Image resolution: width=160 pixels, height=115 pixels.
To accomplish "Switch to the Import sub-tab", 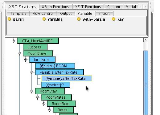I will tap(104, 14).
